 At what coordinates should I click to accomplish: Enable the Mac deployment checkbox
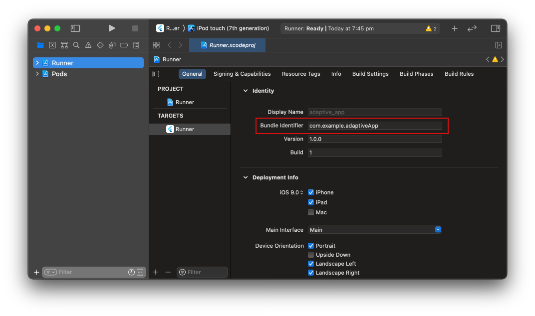311,212
